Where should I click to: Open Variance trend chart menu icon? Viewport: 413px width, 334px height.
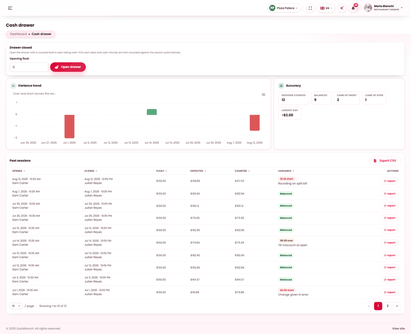(263, 95)
